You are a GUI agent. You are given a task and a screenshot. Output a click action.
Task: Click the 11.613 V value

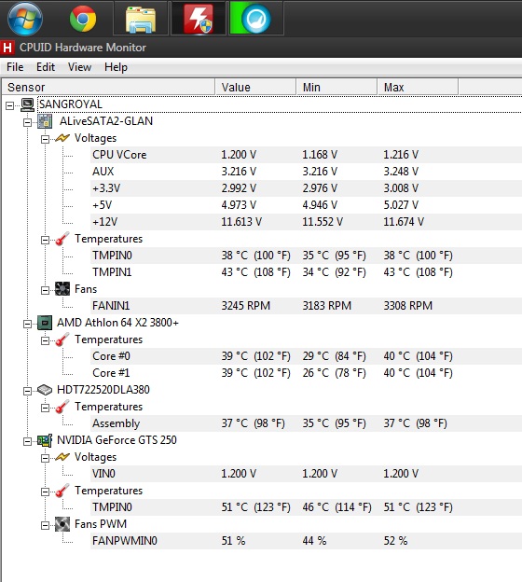pyautogui.click(x=241, y=222)
